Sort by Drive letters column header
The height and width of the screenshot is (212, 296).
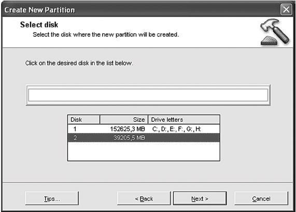[x=184, y=120]
